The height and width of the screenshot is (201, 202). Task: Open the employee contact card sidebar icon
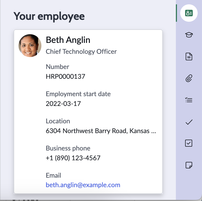pyautogui.click(x=189, y=13)
